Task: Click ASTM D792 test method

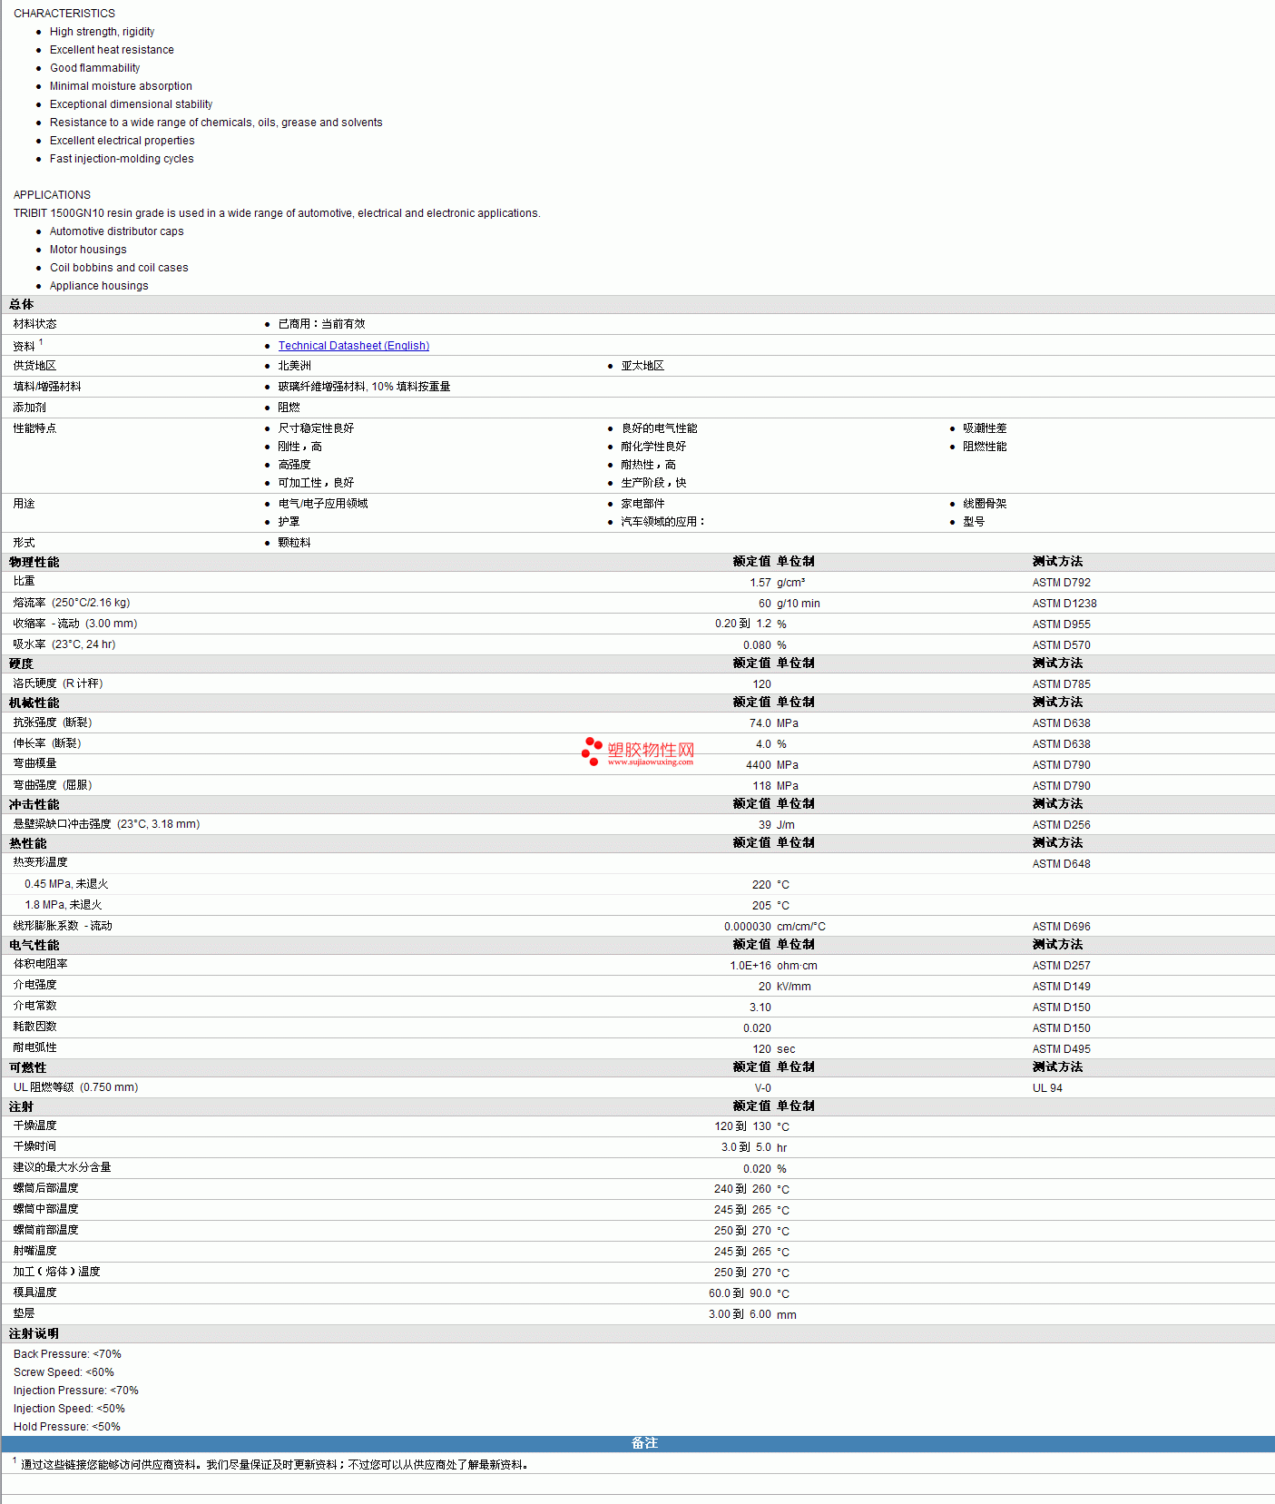Action: tap(1061, 583)
